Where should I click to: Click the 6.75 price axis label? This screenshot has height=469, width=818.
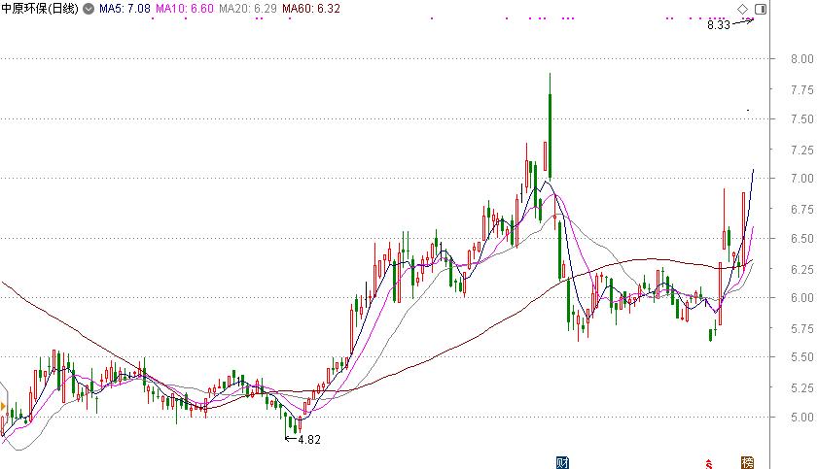801,210
